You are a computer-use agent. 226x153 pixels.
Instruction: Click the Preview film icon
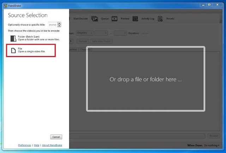[x=114, y=19]
